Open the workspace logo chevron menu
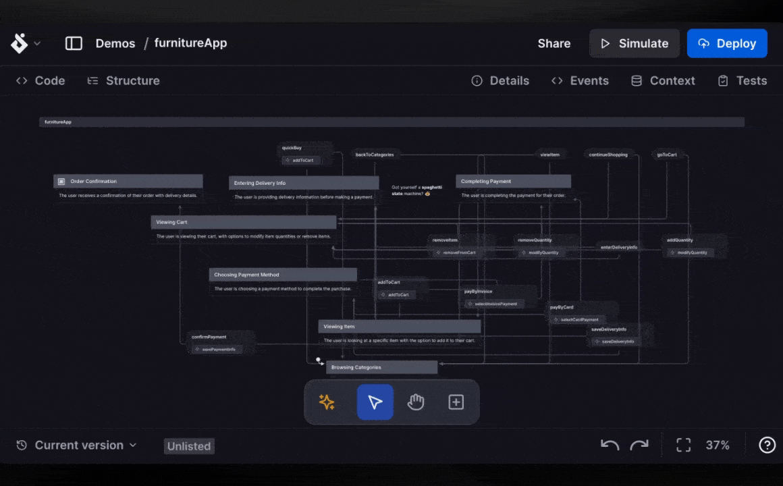The height and width of the screenshot is (486, 783). tap(37, 43)
